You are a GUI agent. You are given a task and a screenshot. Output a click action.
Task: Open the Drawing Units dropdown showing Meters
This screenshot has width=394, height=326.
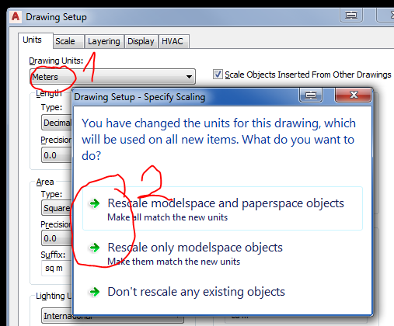pos(113,77)
